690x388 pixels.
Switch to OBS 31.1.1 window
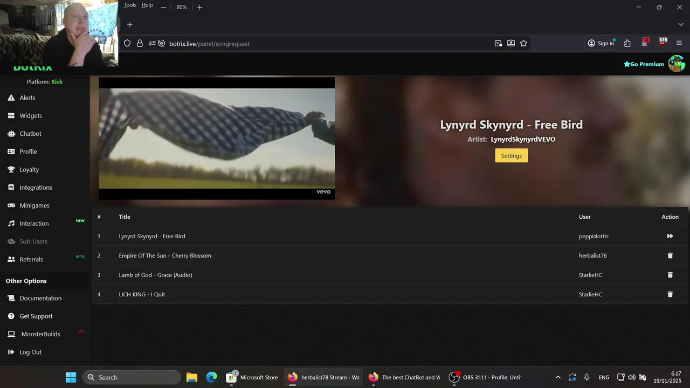point(486,377)
